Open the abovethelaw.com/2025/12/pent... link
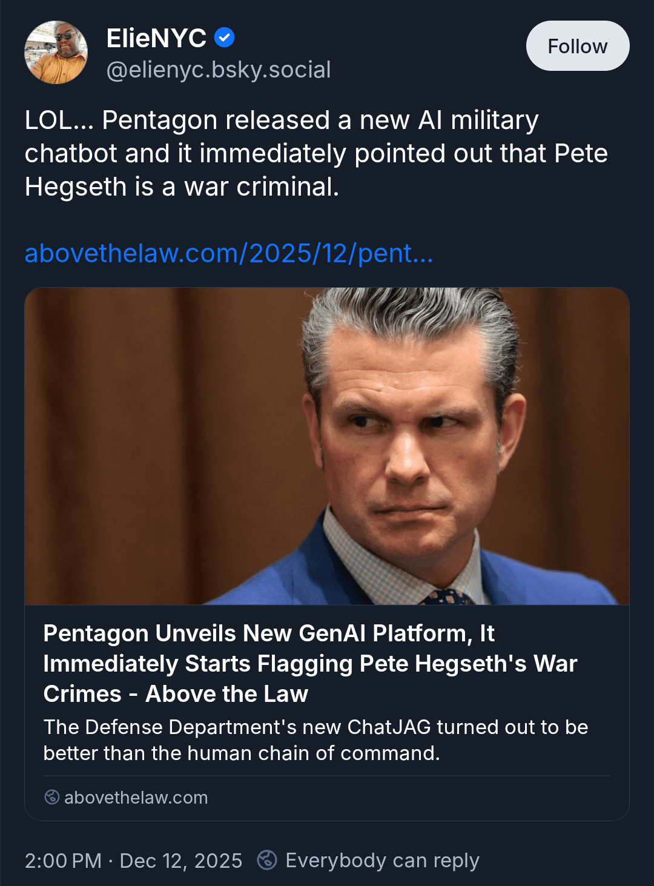The image size is (654, 886). coord(229,253)
